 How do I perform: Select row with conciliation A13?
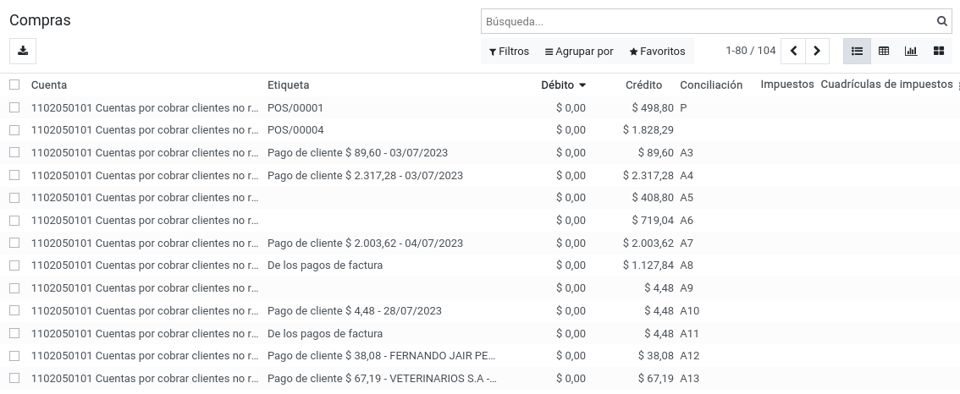click(14, 378)
